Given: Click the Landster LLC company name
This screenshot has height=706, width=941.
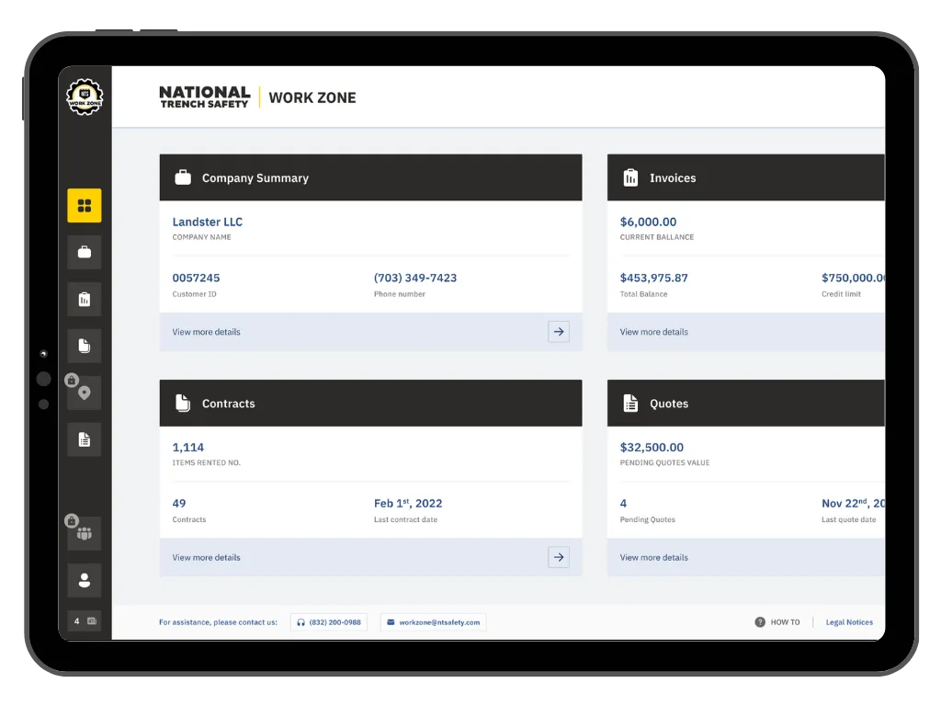Looking at the screenshot, I should pyautogui.click(x=208, y=222).
